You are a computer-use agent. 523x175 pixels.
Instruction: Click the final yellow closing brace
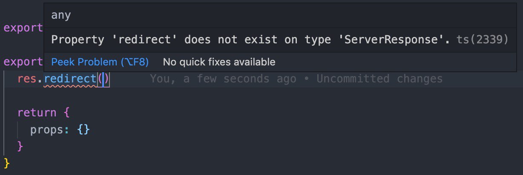[x=6, y=163]
